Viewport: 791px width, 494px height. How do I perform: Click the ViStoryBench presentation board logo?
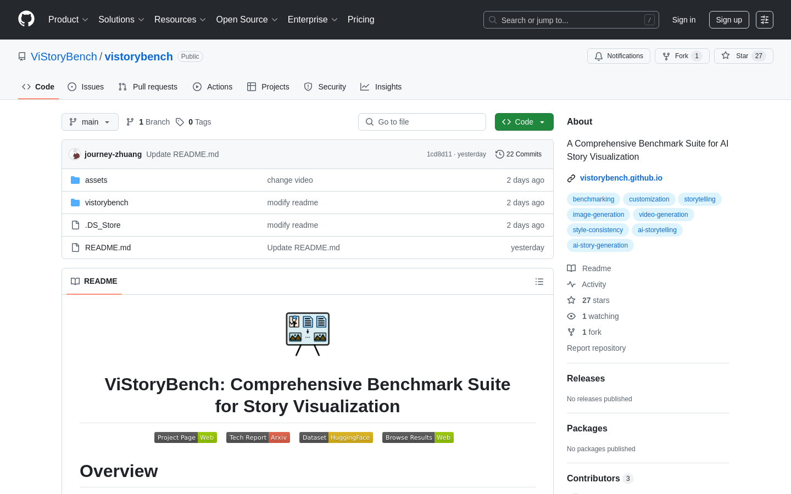click(x=308, y=334)
